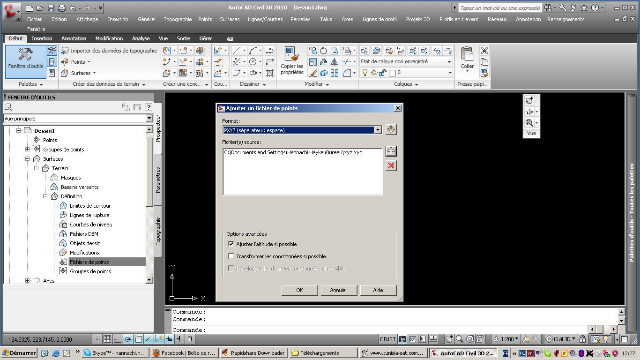The width and height of the screenshot is (640, 360).
Task: Remove selected source file with red X
Action: pyautogui.click(x=391, y=165)
